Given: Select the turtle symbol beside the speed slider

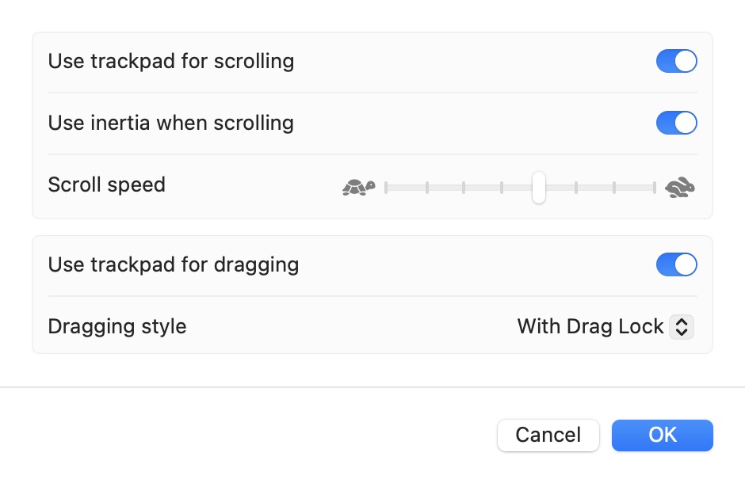Looking at the screenshot, I should click(x=358, y=187).
